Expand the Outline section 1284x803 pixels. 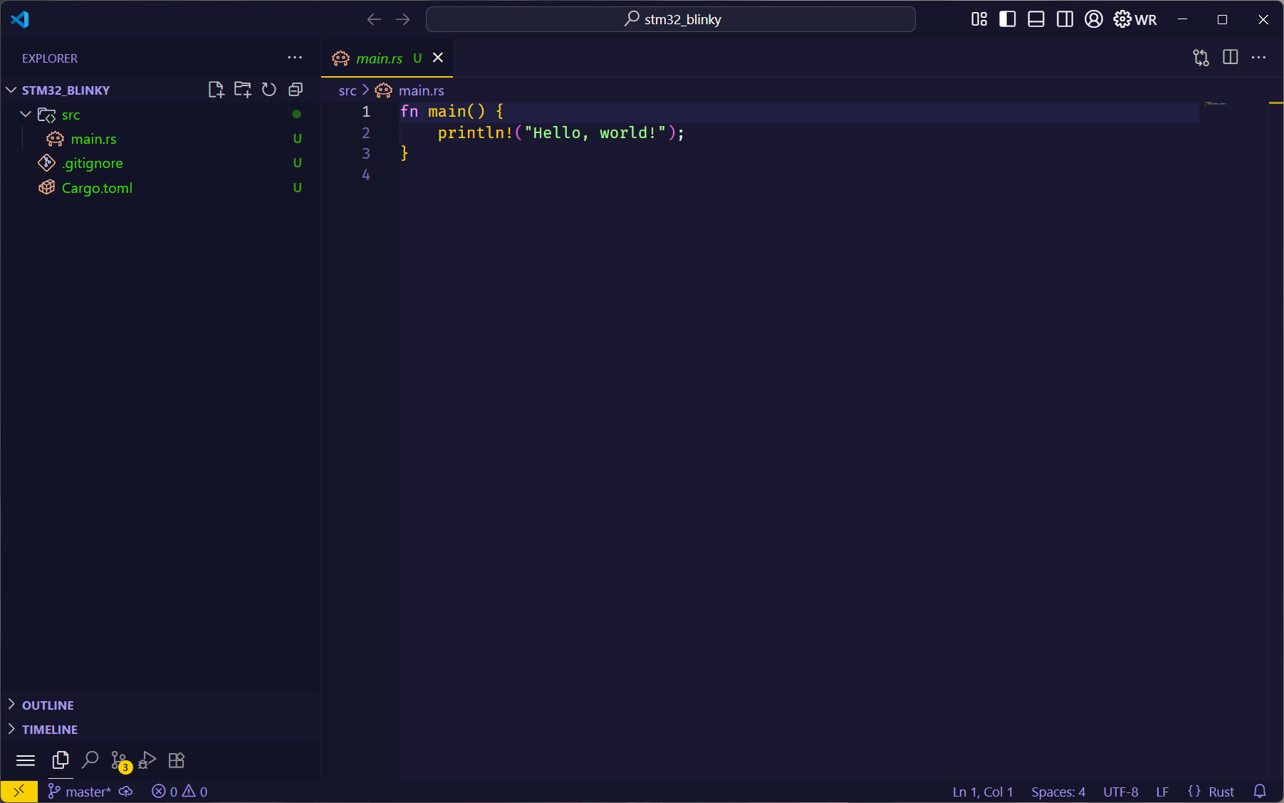pos(48,705)
